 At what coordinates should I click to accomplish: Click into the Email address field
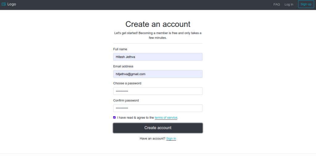click(x=158, y=74)
